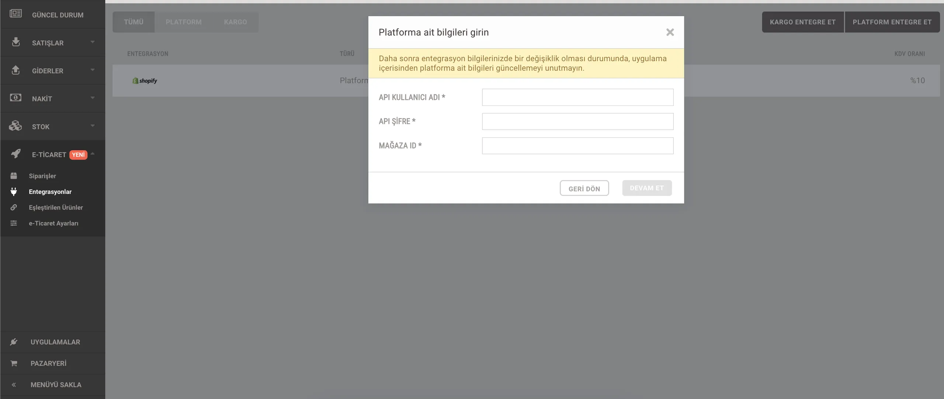944x399 pixels.
Task: Click the Giderler upload icon
Action: [x=15, y=70]
